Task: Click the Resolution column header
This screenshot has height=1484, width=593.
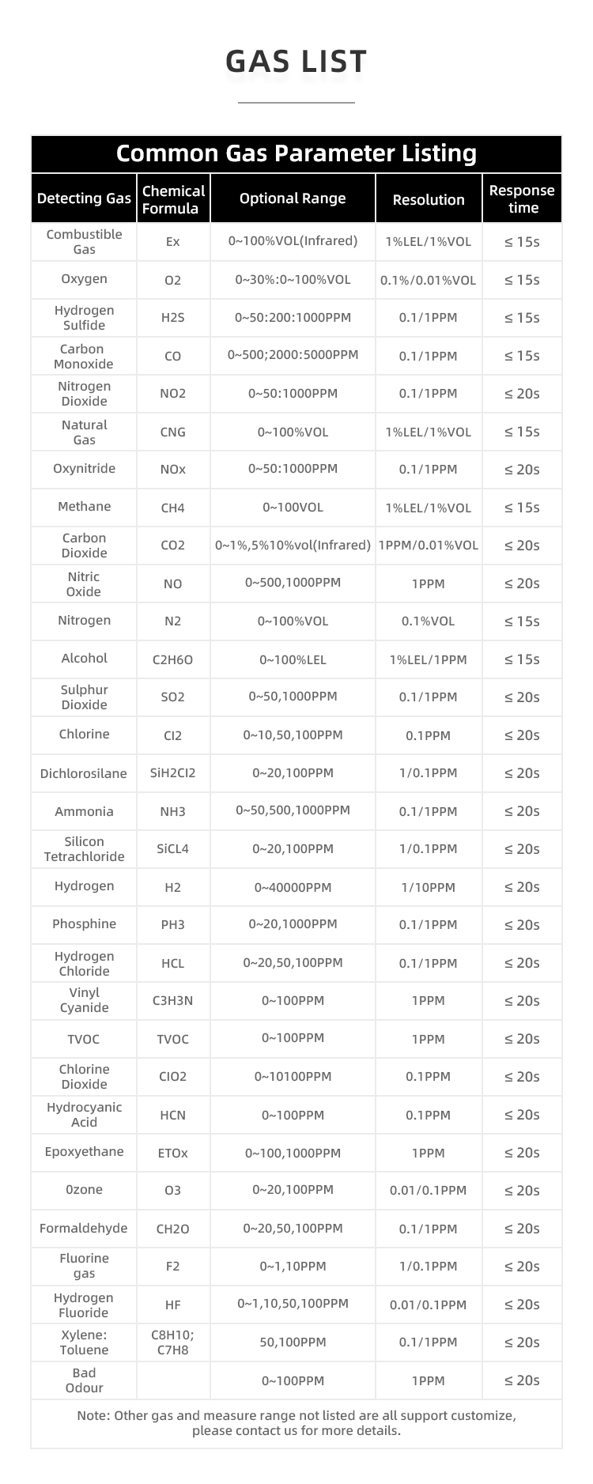Action: point(429,199)
